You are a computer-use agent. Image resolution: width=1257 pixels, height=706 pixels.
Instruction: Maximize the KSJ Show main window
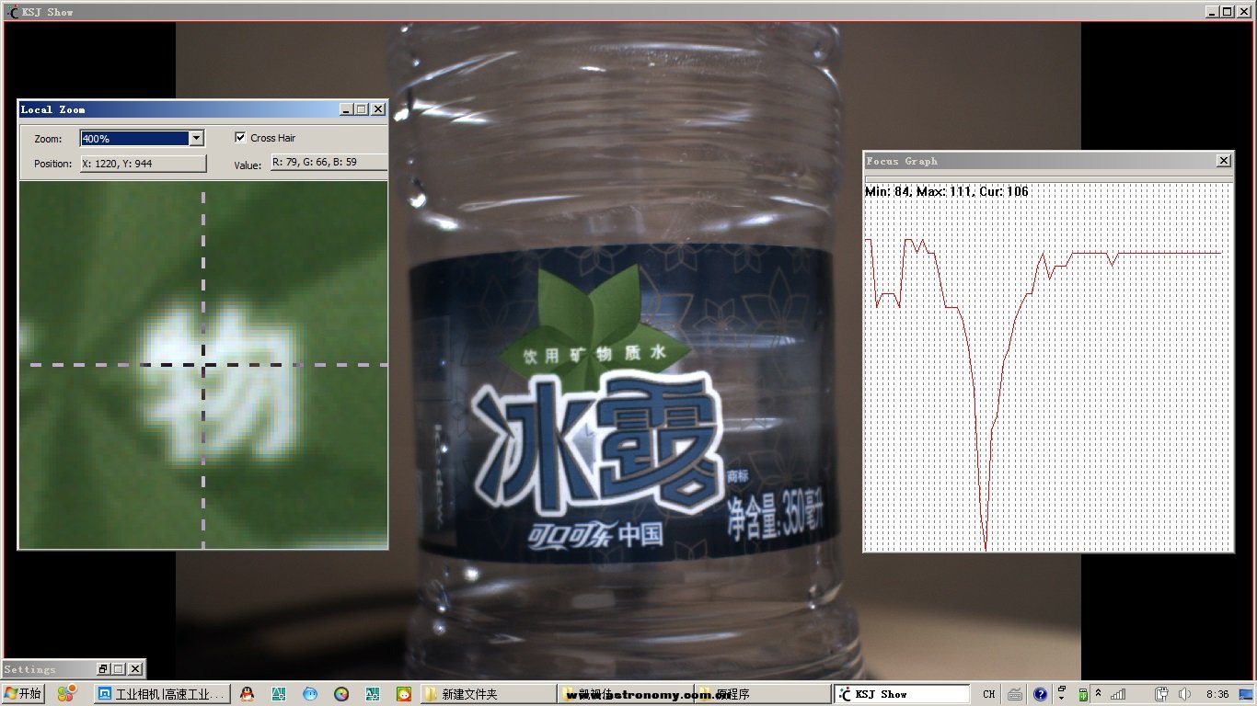(1228, 12)
